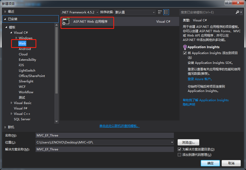Click the tree scrollbar down arrow

[x=56, y=122]
